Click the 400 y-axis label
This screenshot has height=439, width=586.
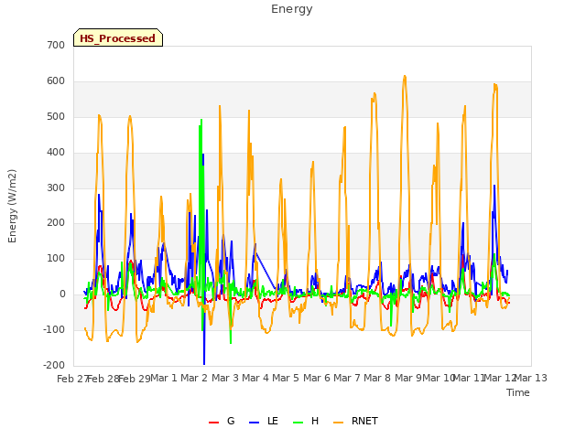coord(56,153)
